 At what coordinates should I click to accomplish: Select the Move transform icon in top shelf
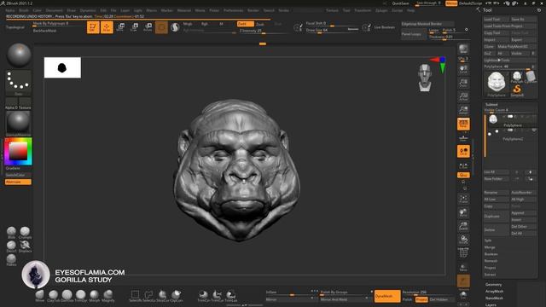120,27
